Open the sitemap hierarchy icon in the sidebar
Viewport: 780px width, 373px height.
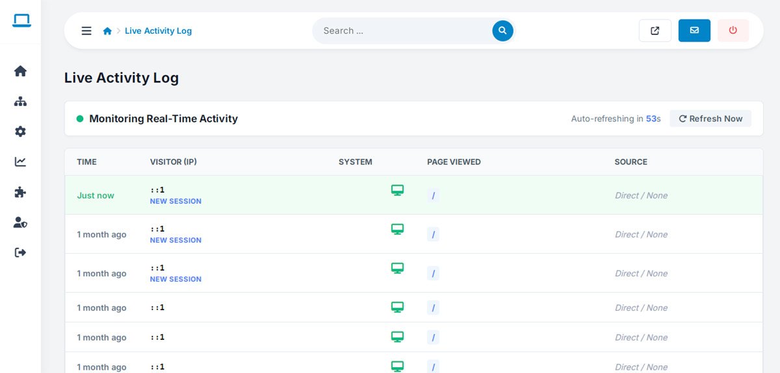[20, 101]
